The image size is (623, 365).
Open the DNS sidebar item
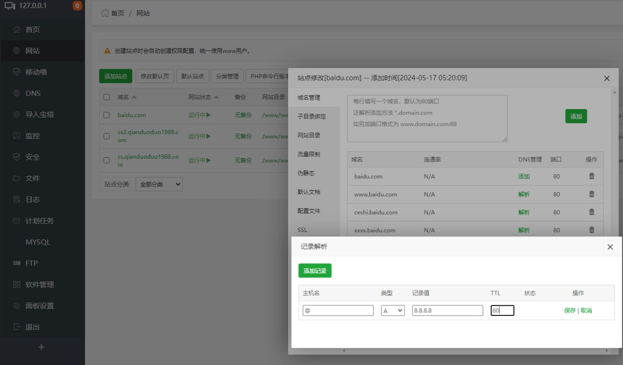tap(33, 93)
